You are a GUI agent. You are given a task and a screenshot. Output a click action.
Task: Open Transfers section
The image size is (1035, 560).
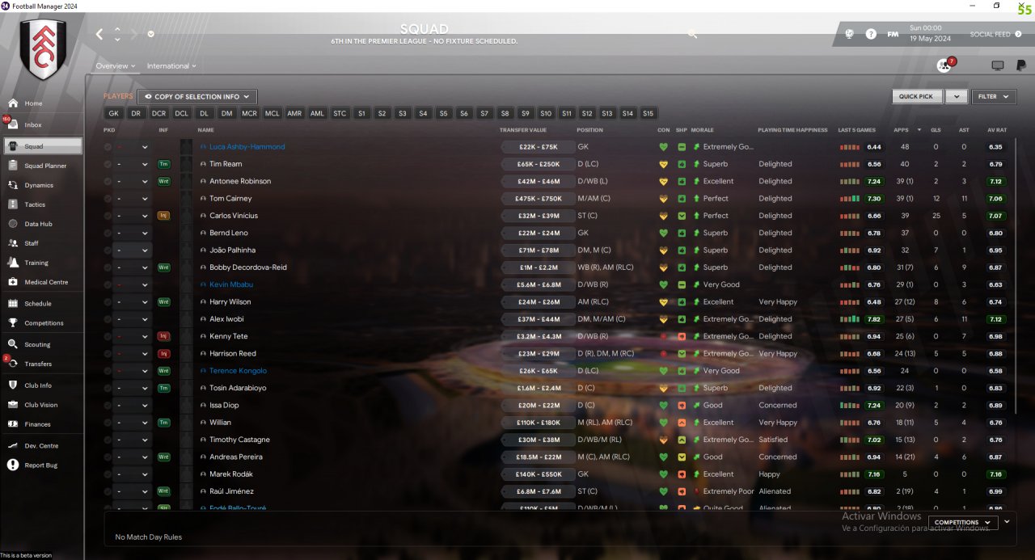42,364
